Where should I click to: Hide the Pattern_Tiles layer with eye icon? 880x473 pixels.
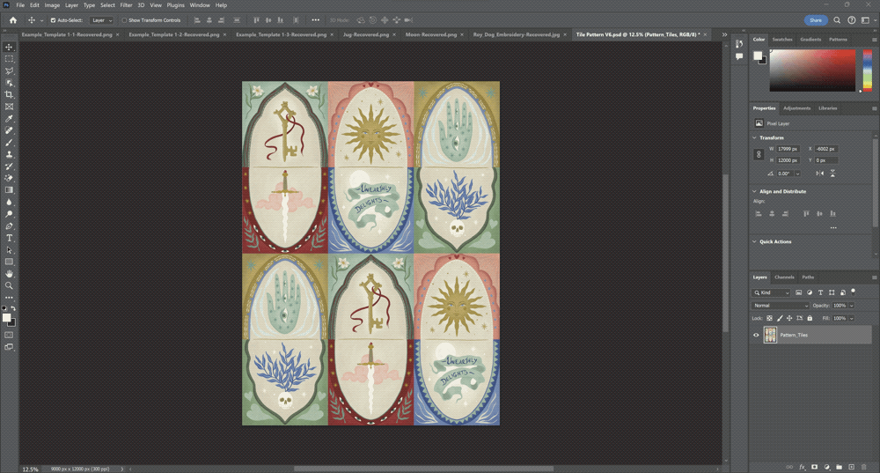point(756,336)
